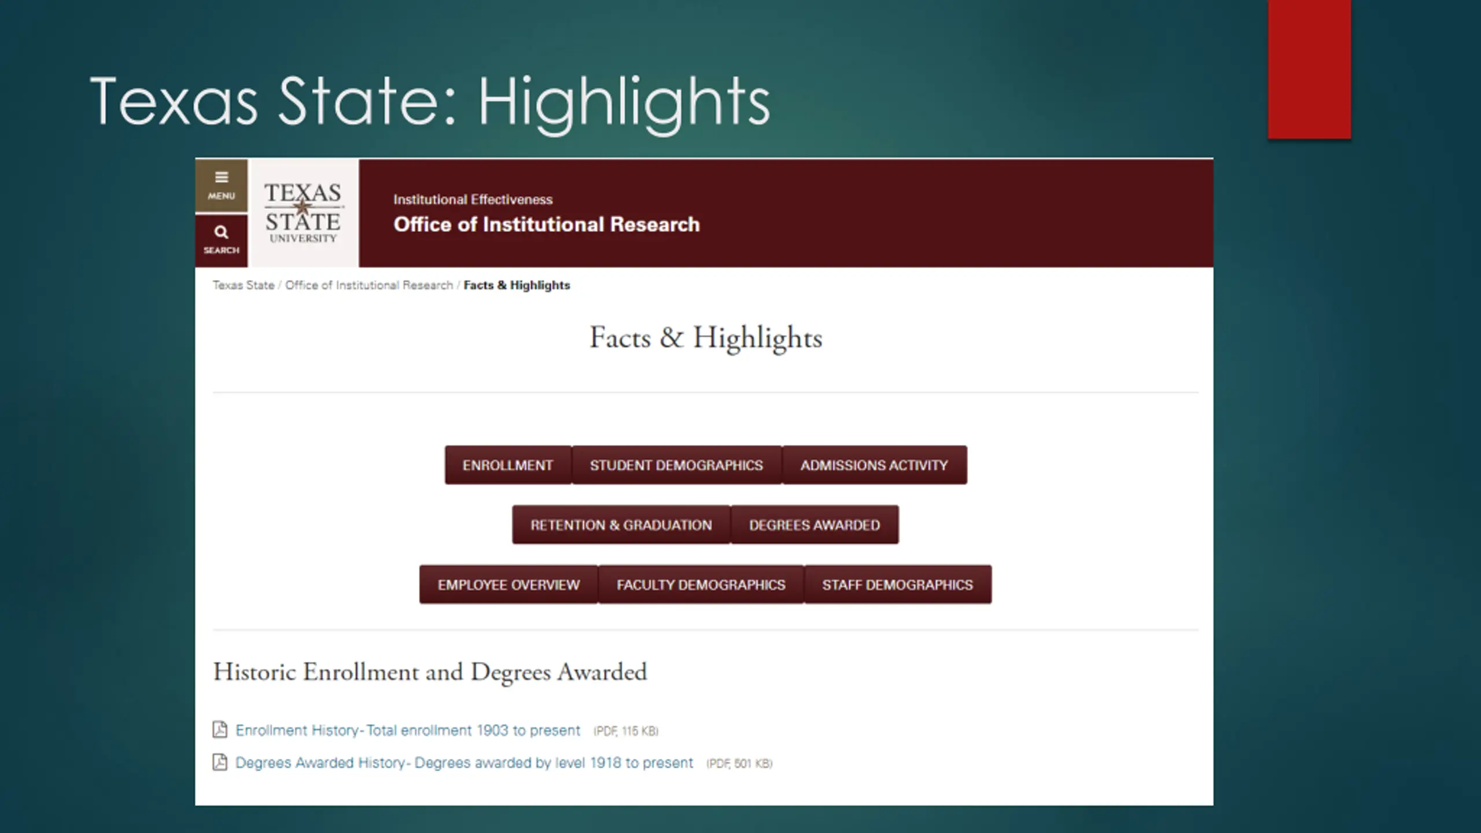Image resolution: width=1481 pixels, height=833 pixels.
Task: Open the EMPLOYEE OVERVIEW button
Action: (x=509, y=585)
